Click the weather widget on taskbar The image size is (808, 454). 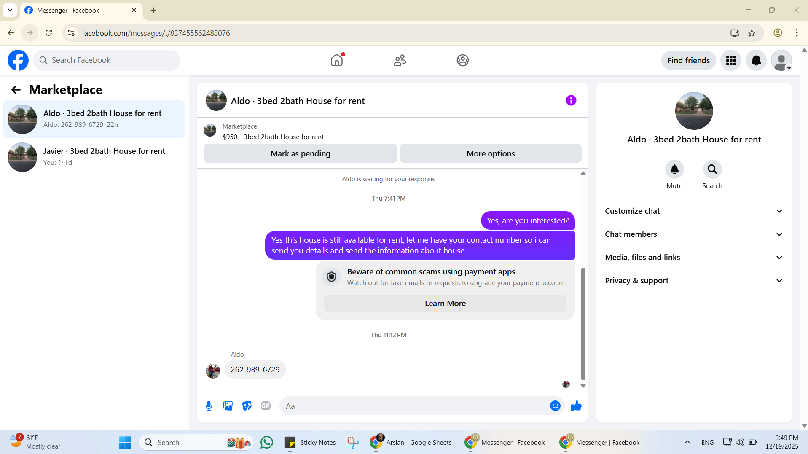coord(36,442)
